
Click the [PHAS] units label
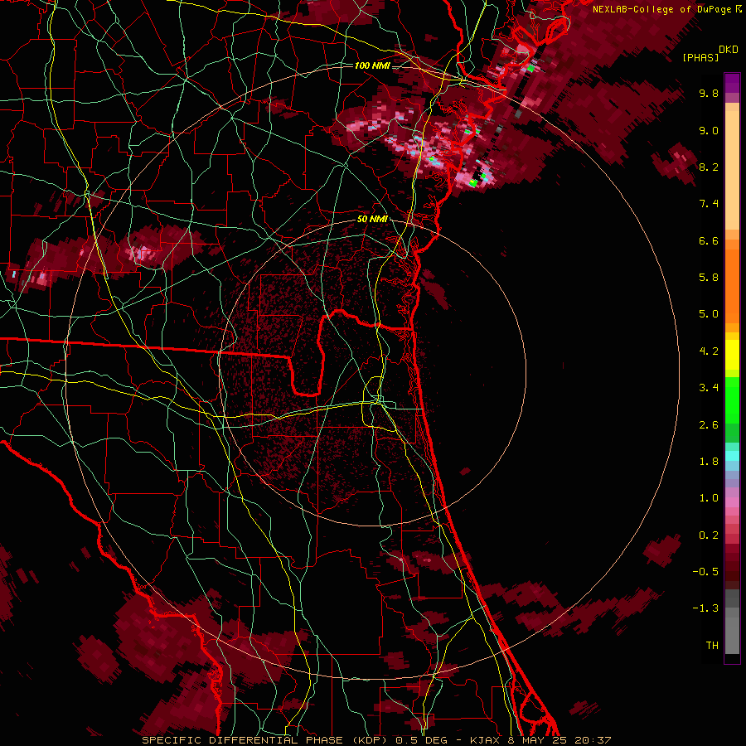click(x=700, y=58)
